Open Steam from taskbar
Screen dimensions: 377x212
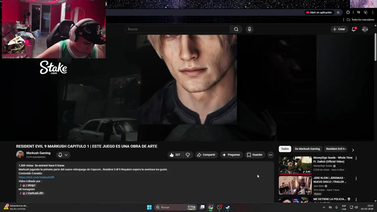228,207
